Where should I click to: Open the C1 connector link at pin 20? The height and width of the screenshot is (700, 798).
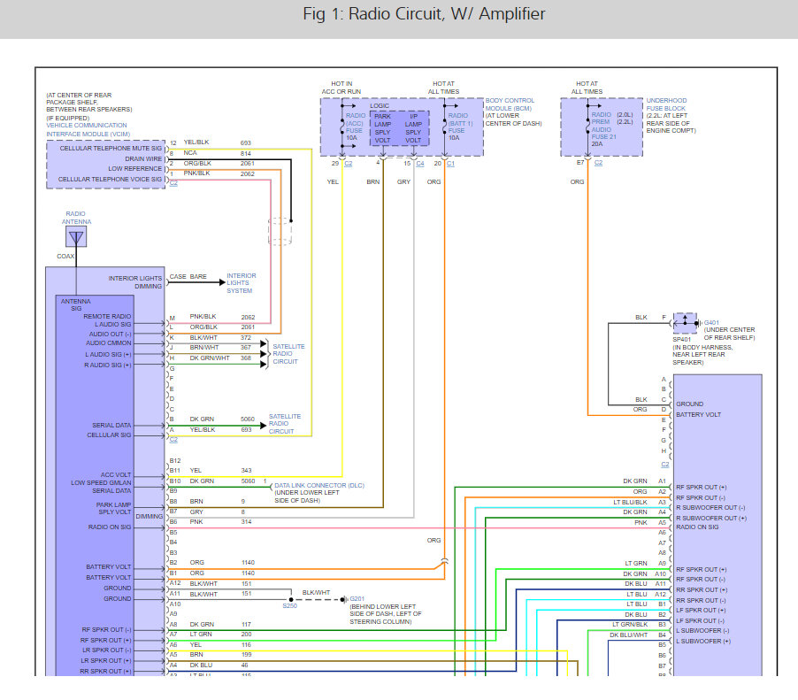[450, 164]
